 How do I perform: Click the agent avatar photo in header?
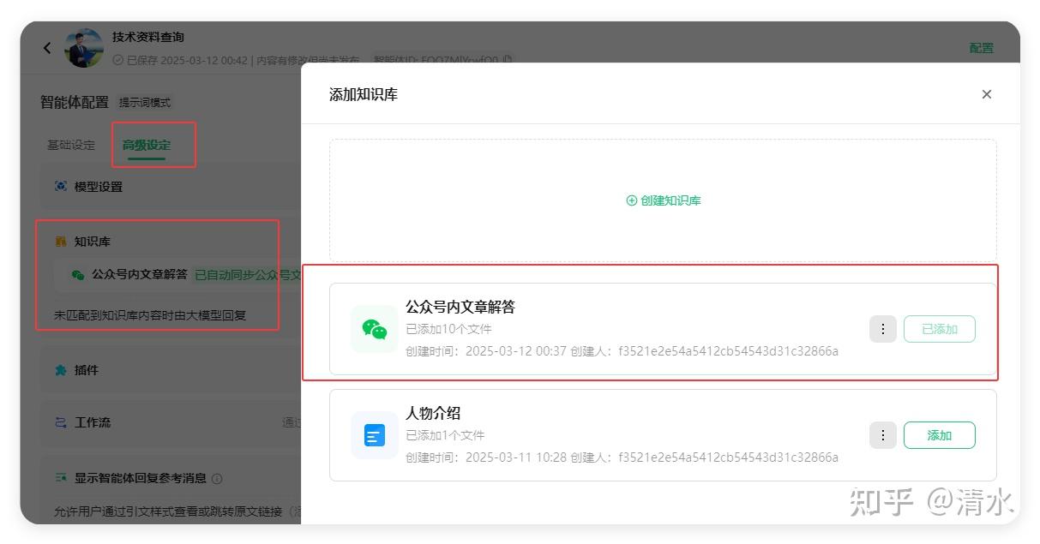(x=84, y=48)
